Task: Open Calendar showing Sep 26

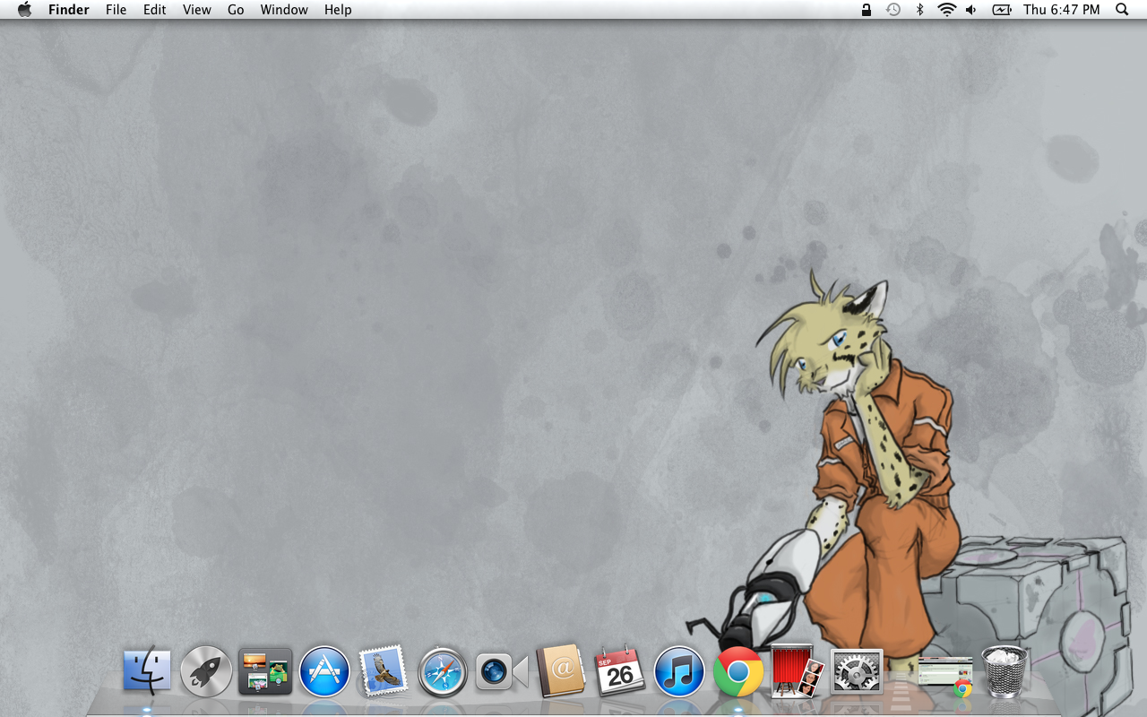Action: (x=620, y=671)
